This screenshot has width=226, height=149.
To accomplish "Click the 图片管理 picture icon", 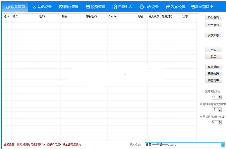I will (x=61, y=7).
